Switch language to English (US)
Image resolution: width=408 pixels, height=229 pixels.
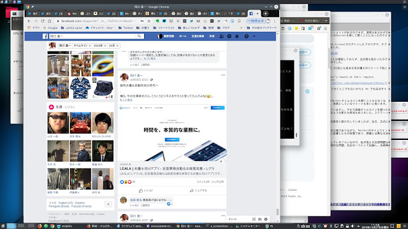pyautogui.click(x=66, y=203)
